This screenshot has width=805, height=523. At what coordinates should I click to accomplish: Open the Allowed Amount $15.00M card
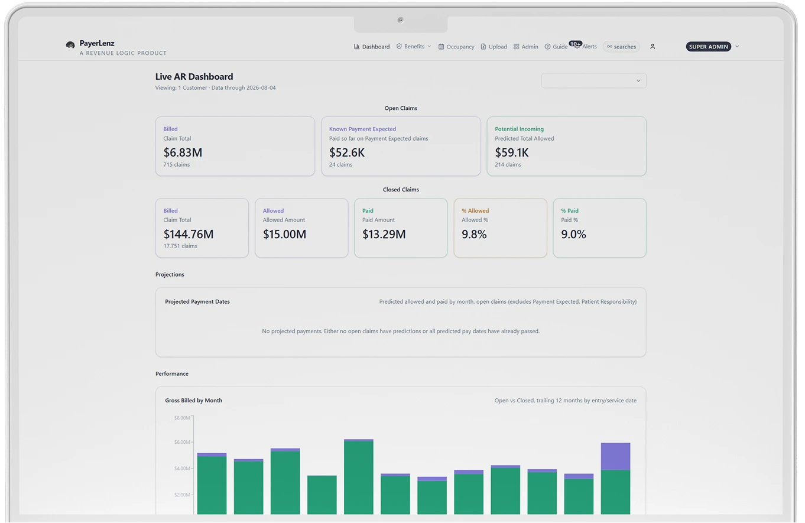click(x=301, y=228)
